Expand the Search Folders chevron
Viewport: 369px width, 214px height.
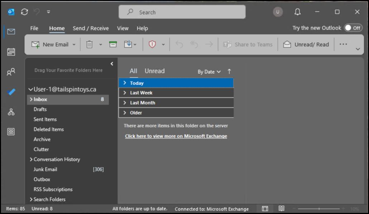point(31,199)
